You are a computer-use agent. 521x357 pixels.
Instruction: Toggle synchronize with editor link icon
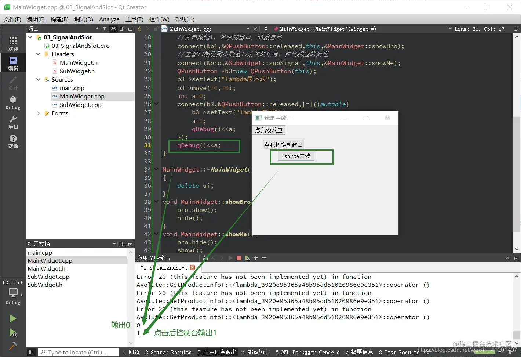[x=113, y=29]
